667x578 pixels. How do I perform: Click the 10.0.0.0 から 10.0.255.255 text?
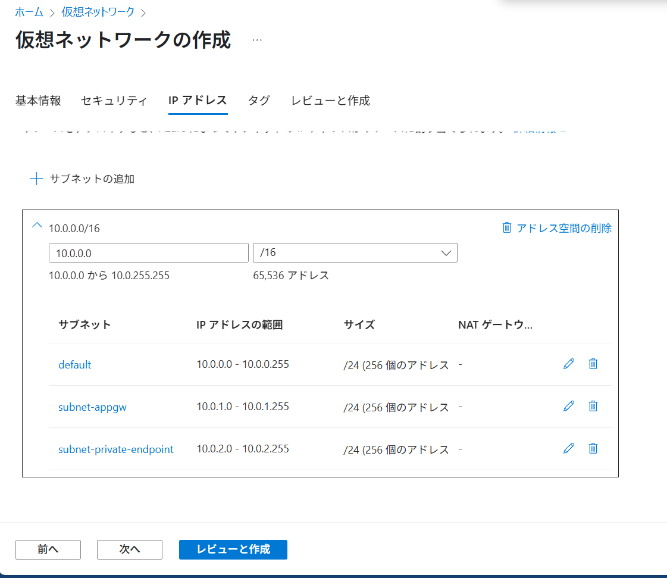(109, 276)
